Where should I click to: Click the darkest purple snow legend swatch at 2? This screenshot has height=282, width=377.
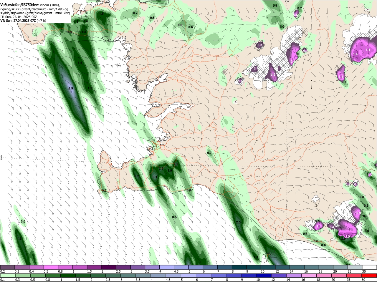click(x=108, y=267)
